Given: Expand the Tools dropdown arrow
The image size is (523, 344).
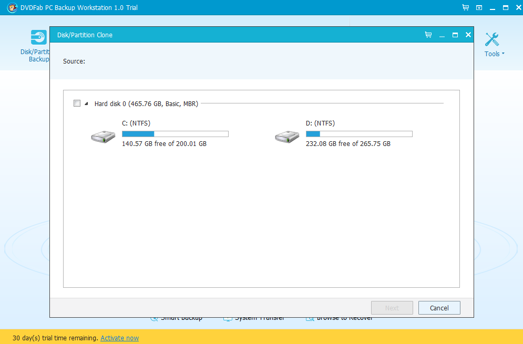Looking at the screenshot, I should (x=503, y=54).
